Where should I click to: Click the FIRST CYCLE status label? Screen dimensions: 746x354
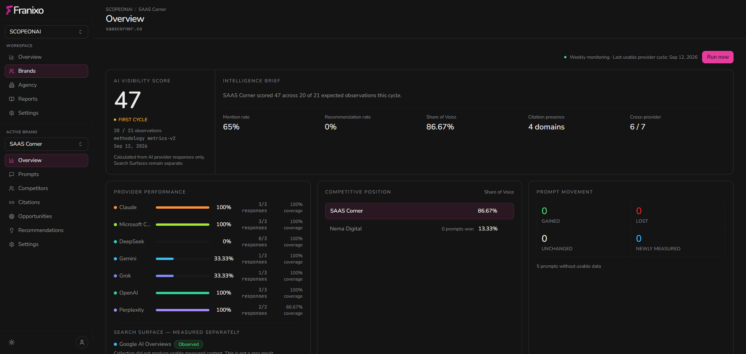pos(133,120)
